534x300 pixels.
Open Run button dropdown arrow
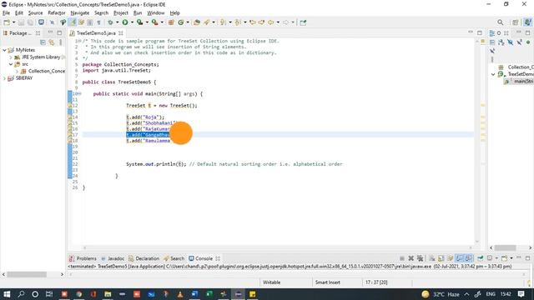click(x=132, y=22)
